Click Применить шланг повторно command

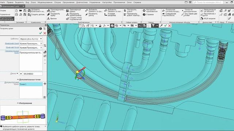132,15
